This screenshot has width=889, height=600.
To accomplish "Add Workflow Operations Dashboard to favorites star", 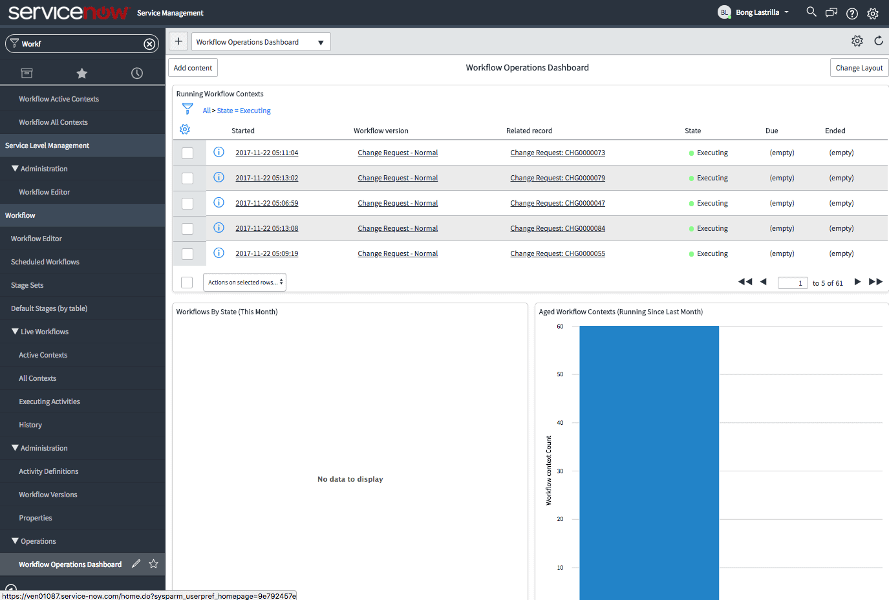I will pos(153,564).
